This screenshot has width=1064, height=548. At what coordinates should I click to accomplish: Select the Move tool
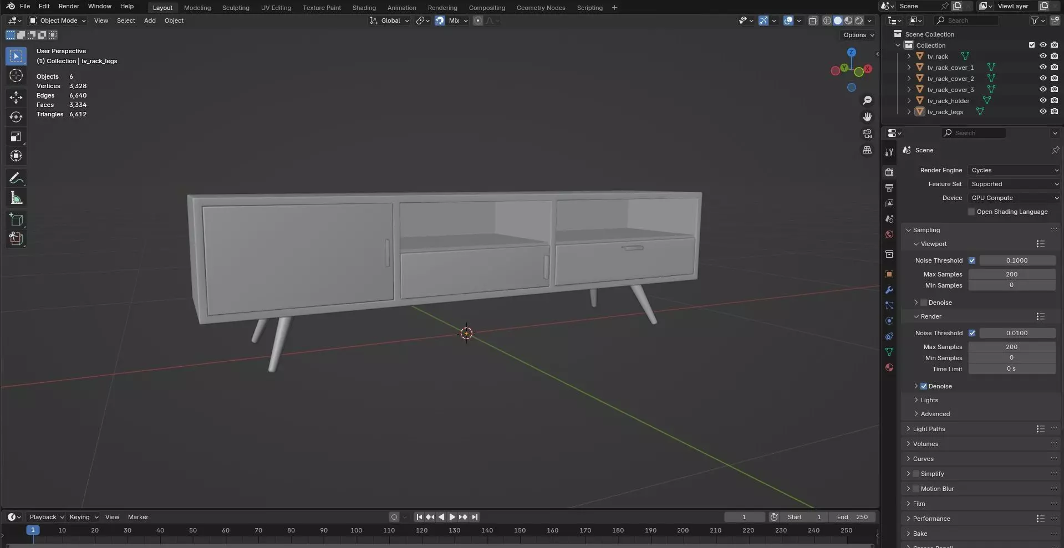pyautogui.click(x=16, y=98)
